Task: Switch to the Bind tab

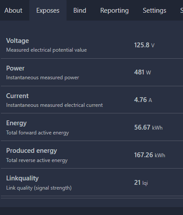Action: 80,11
